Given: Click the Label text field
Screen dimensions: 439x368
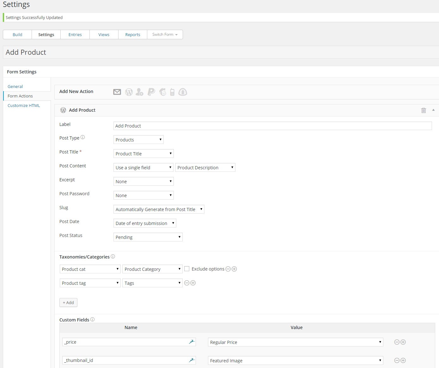Looking at the screenshot, I should [272, 126].
